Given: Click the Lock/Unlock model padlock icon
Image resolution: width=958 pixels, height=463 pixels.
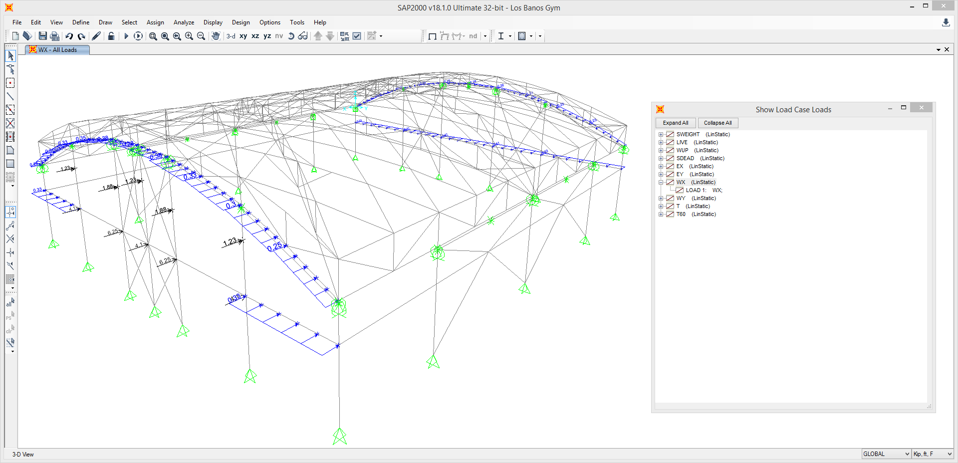Looking at the screenshot, I should click(111, 36).
